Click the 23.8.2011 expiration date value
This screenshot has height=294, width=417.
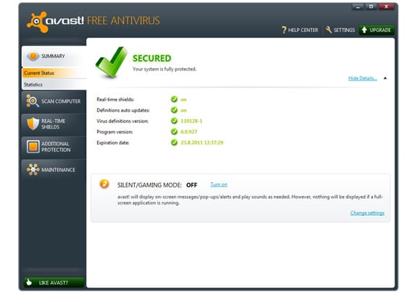coord(202,143)
